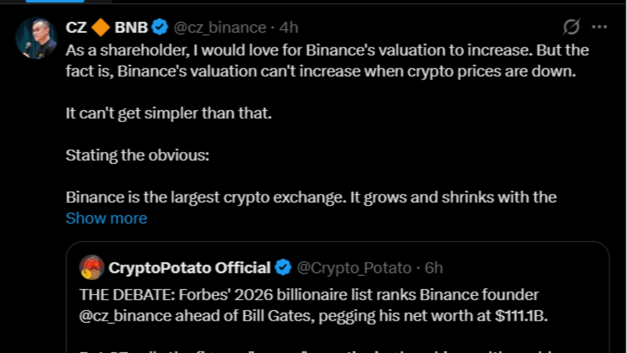This screenshot has height=353, width=627.
Task: Click the "Stating the obvious:" line
Action: tap(137, 155)
